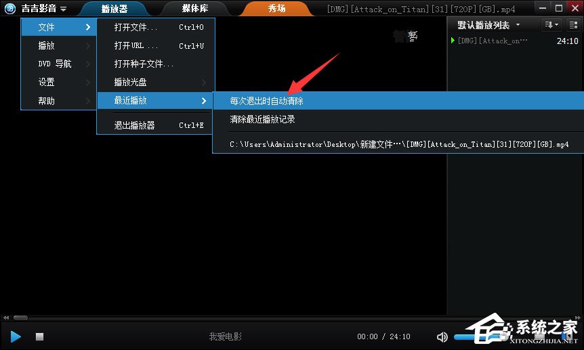
Task: Click the 吉吉影音 round logo icon
Action: tap(10, 8)
